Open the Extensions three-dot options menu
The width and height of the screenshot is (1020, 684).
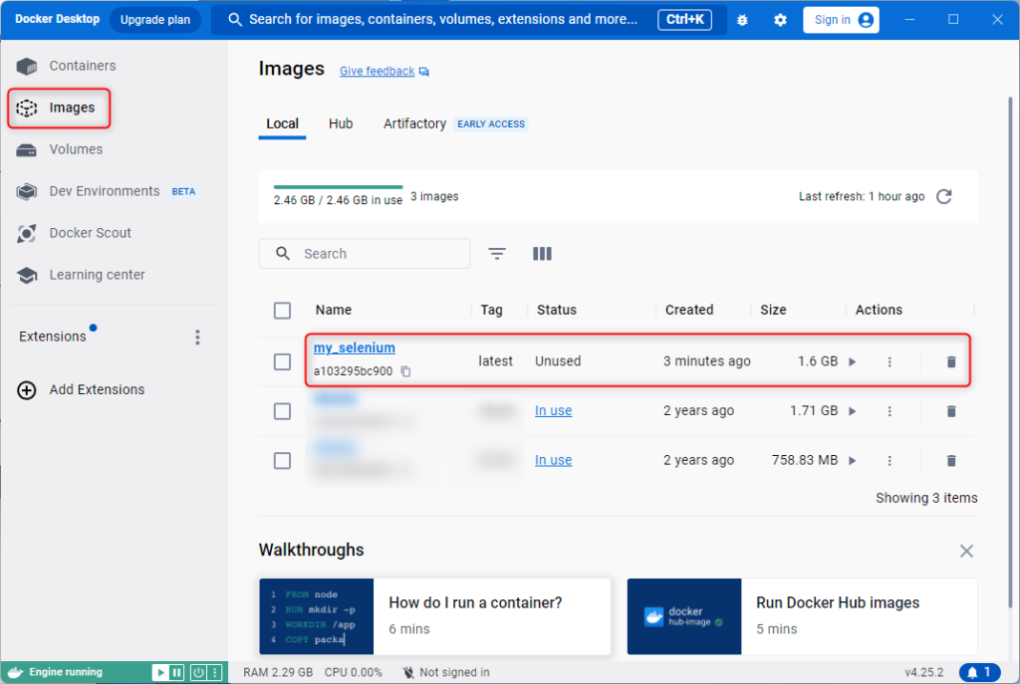pos(198,337)
